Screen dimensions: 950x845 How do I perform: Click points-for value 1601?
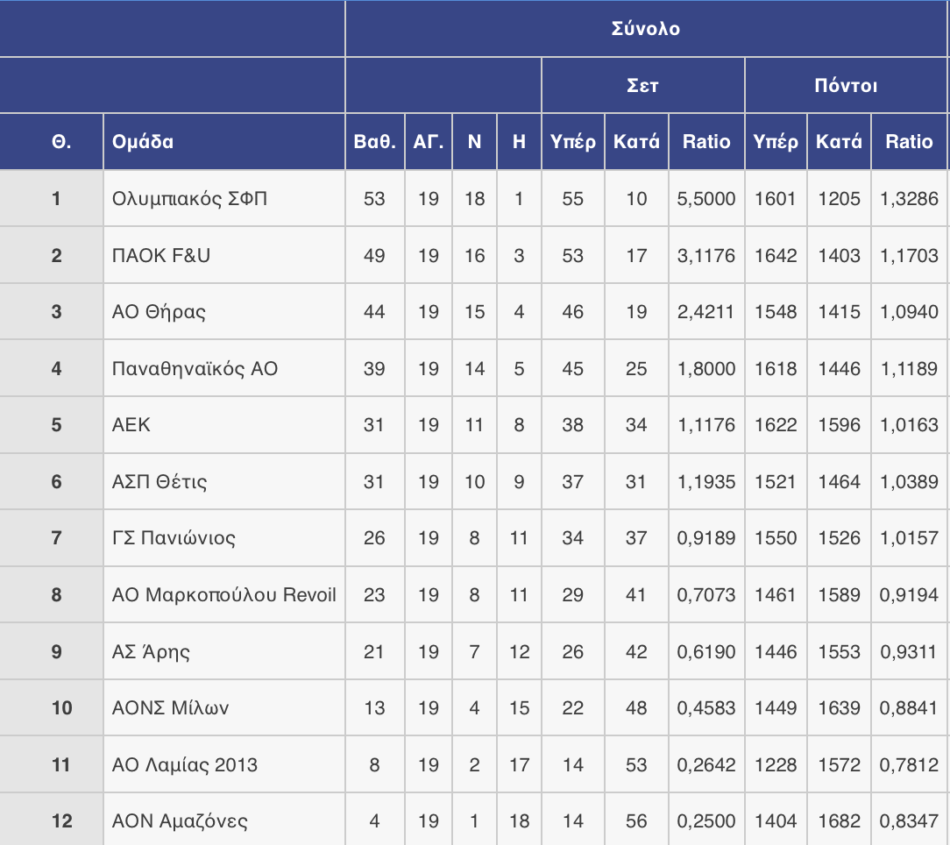click(776, 199)
